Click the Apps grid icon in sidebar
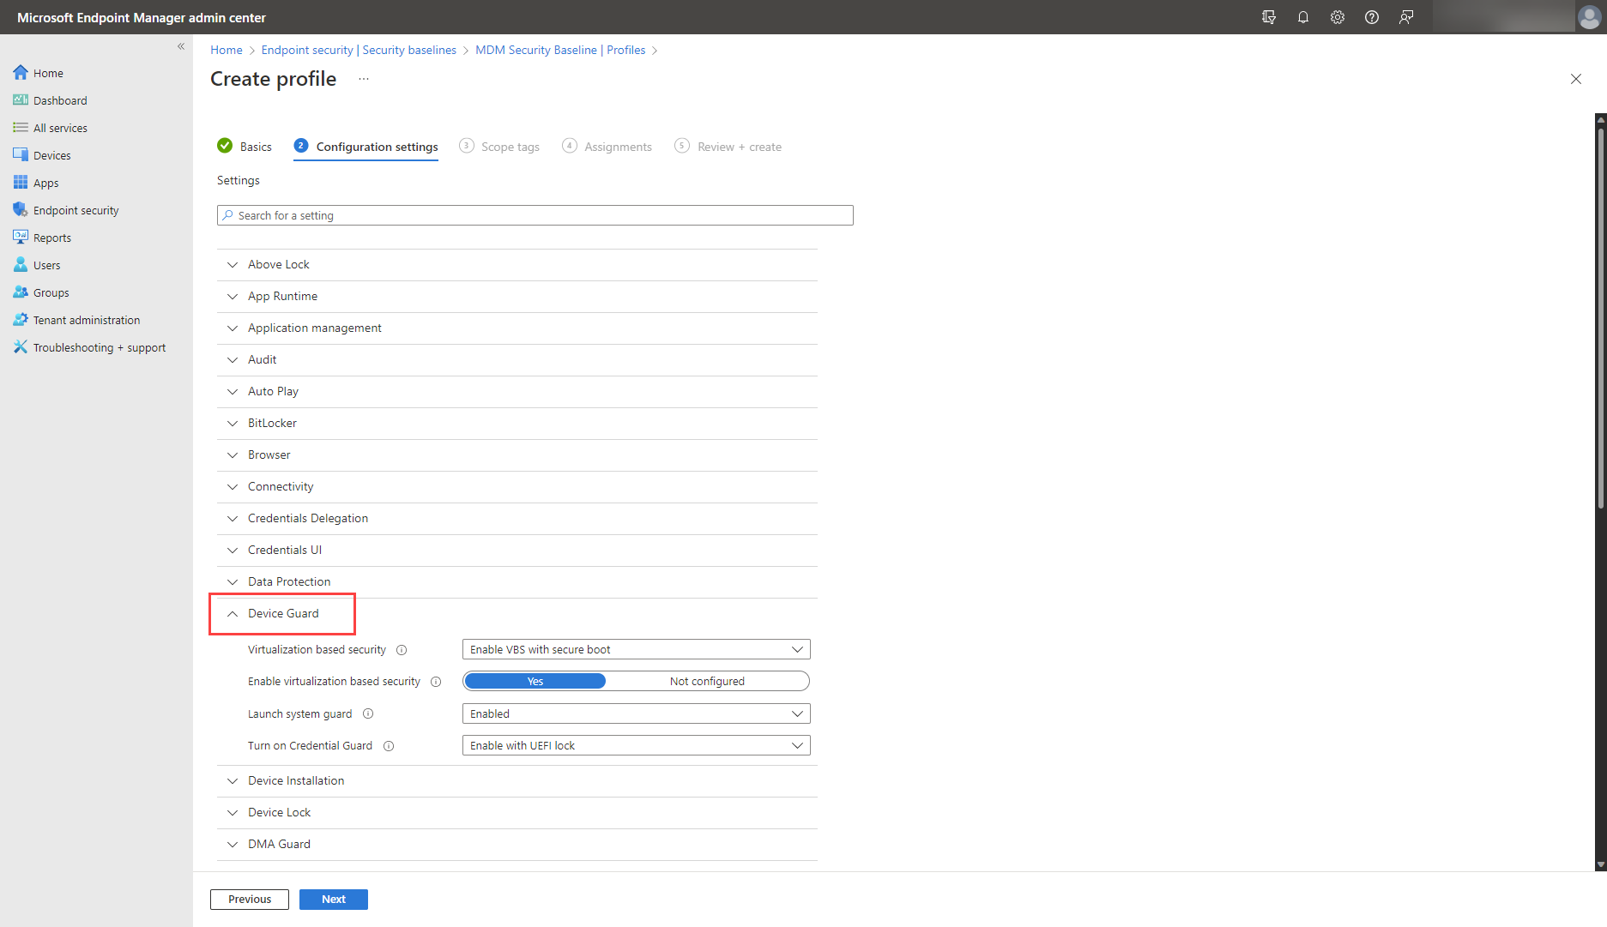The image size is (1607, 927). [x=21, y=183]
